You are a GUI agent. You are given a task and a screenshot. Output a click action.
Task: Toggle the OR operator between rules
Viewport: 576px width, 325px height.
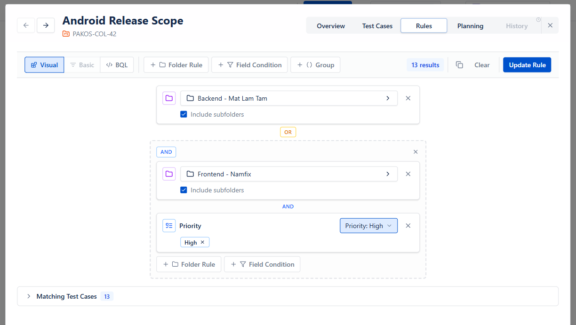[x=288, y=132]
